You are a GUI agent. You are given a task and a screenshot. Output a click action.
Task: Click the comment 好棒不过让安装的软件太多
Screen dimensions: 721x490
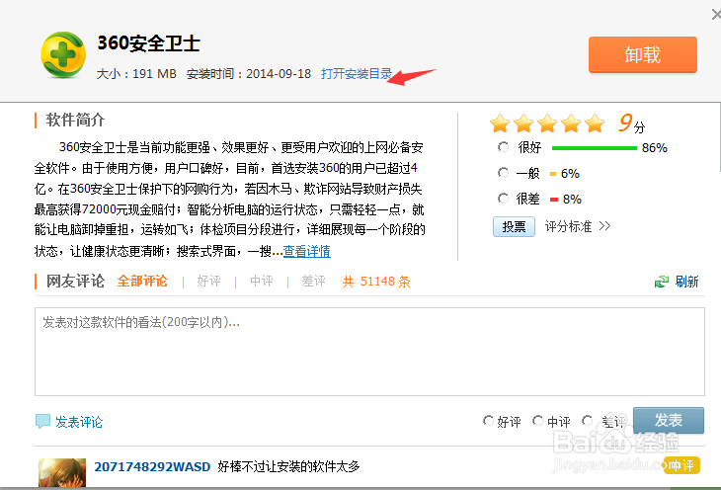pyautogui.click(x=288, y=466)
